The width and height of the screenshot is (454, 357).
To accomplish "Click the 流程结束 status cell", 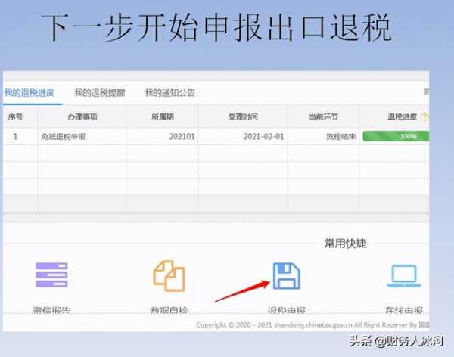I will (324, 137).
